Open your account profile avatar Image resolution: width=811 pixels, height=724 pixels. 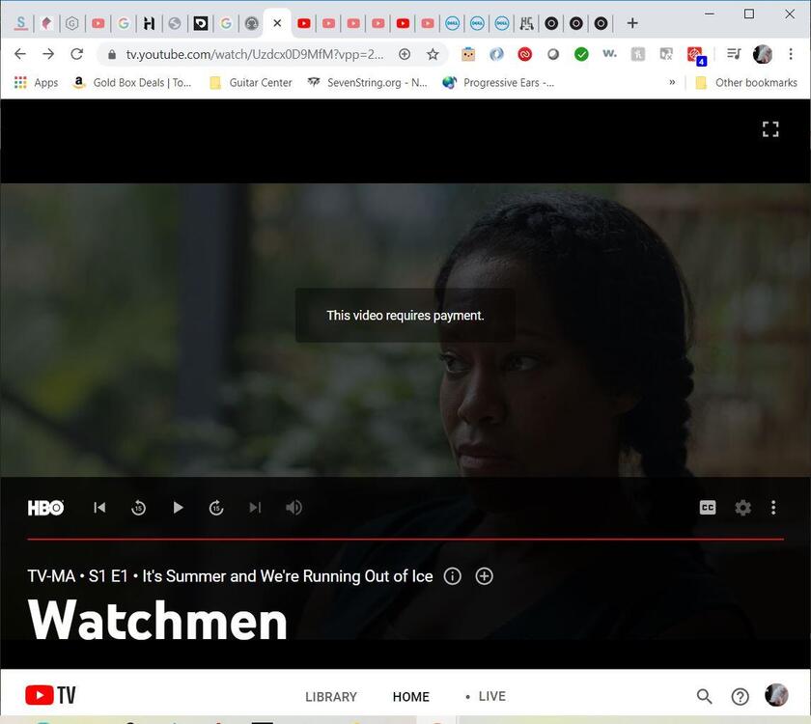pyautogui.click(x=777, y=695)
